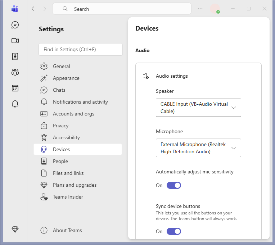Image resolution: width=275 pixels, height=245 pixels.
Task: Open the Chat icon in the left rail
Action: point(15,25)
